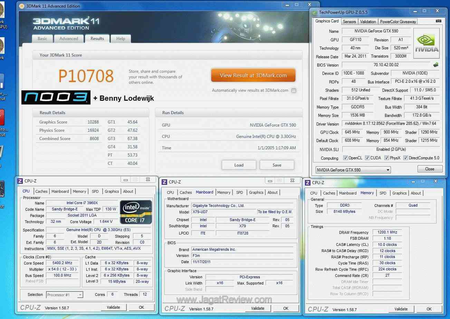The height and width of the screenshot is (319, 450).
Task: Click the Core Speed value 5400.2 MHz
Action: (62, 263)
